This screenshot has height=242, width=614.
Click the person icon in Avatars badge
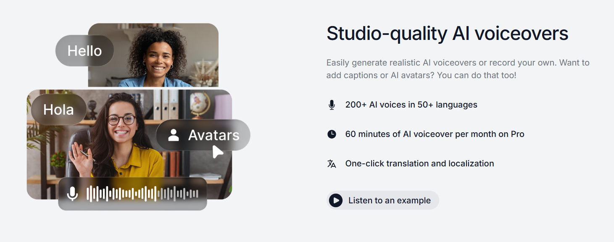click(173, 135)
